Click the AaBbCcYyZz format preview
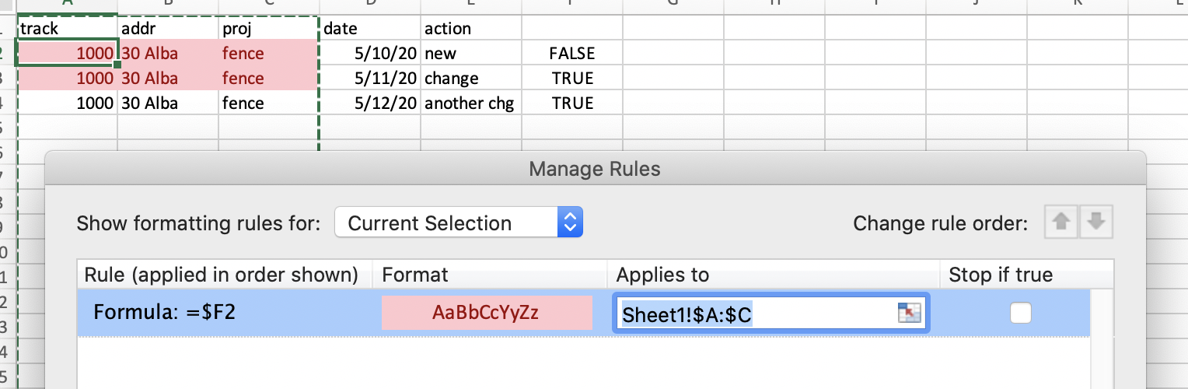 pos(487,313)
